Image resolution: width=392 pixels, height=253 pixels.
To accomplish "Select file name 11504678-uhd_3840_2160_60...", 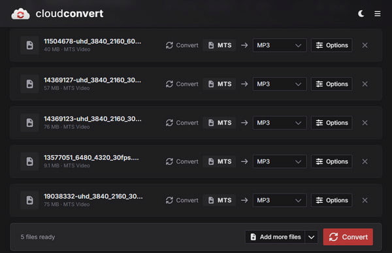I will [x=93, y=41].
